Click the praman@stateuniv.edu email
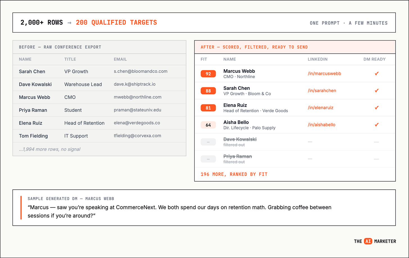This screenshot has width=409, height=258. tap(138, 110)
